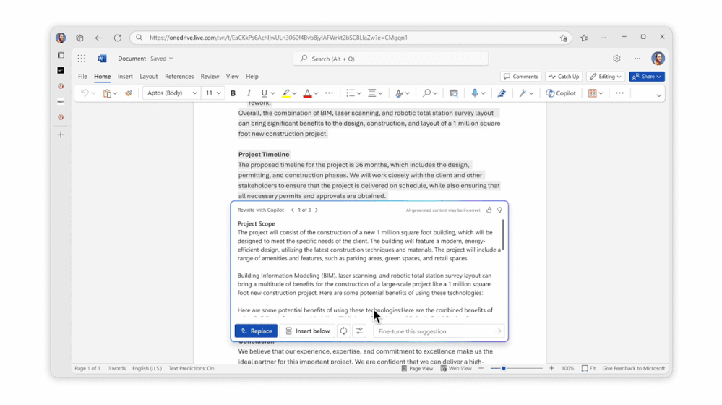The width and height of the screenshot is (722, 405).
Task: Click the Copilot suggestion scrollbar
Action: click(503, 235)
